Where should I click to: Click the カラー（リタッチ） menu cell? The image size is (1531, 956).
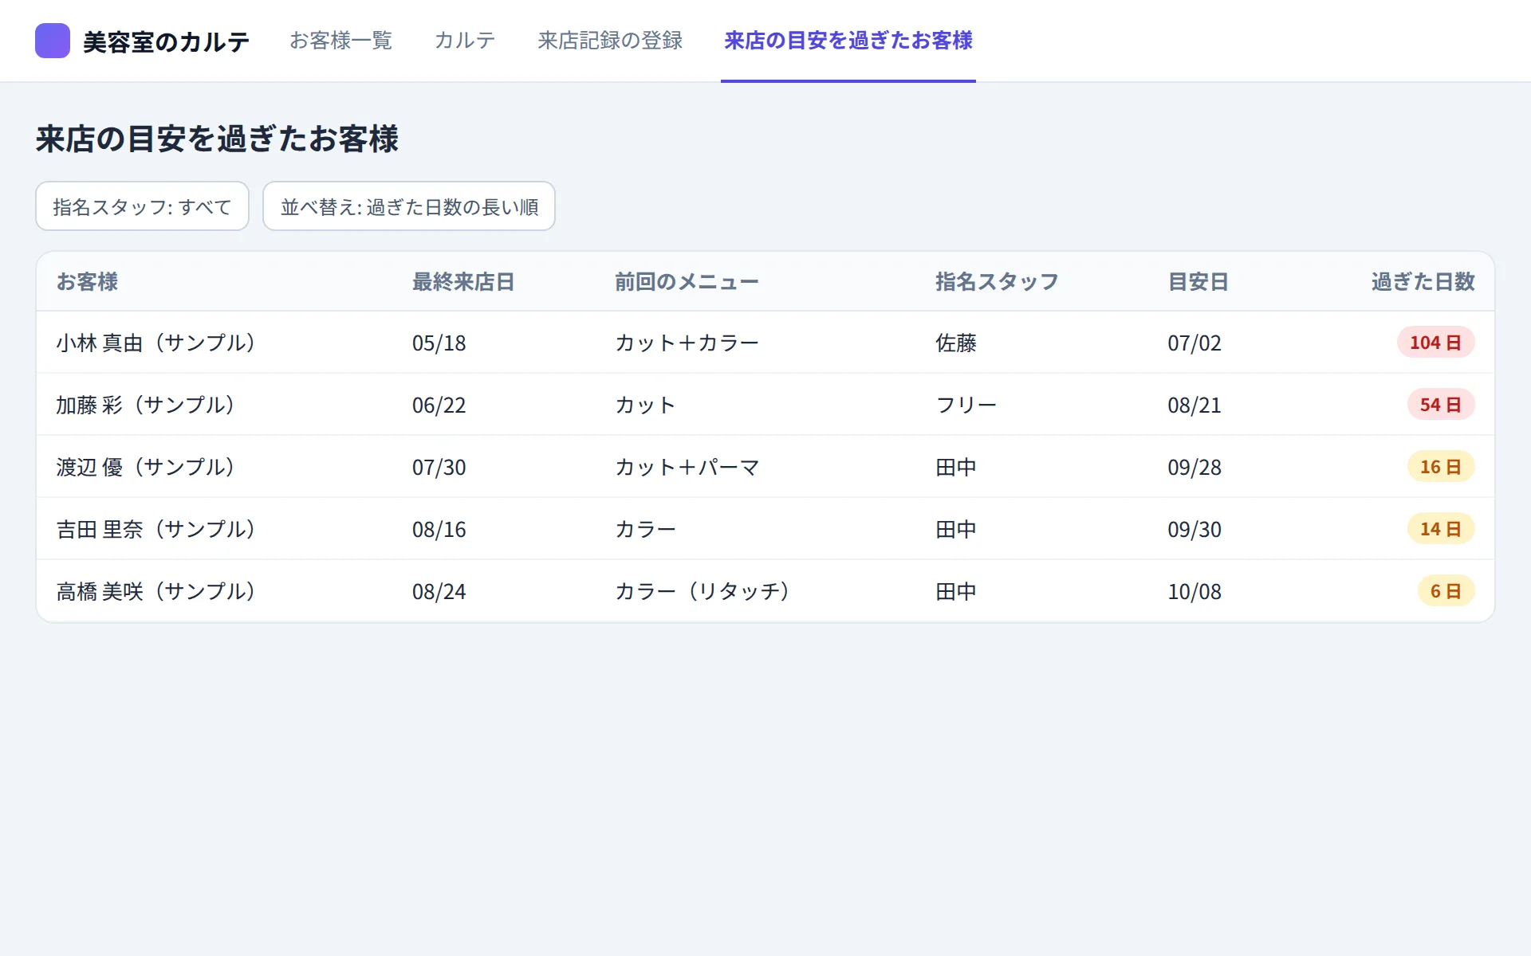pos(702,591)
